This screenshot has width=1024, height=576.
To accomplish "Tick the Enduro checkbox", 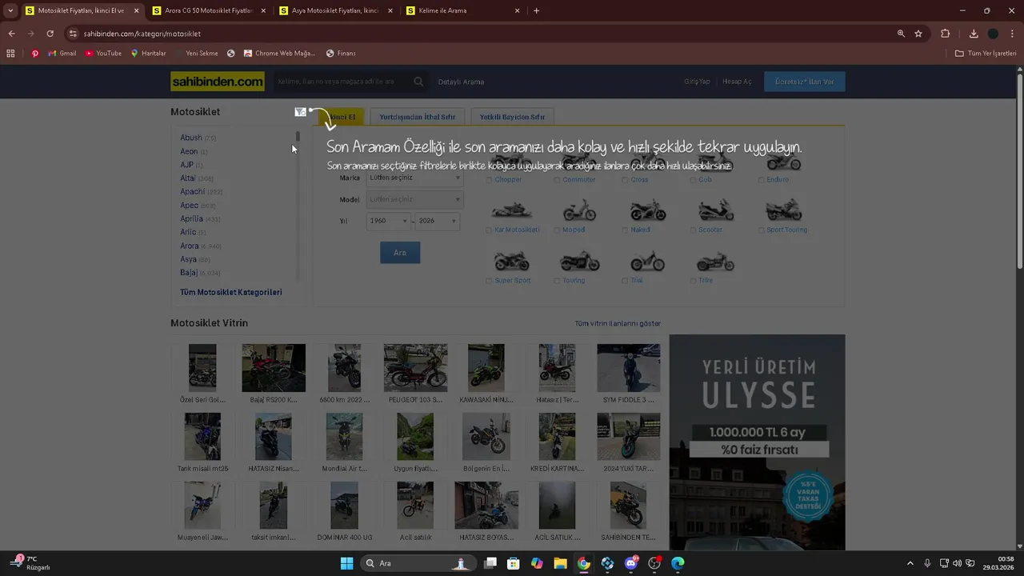I will click(762, 180).
